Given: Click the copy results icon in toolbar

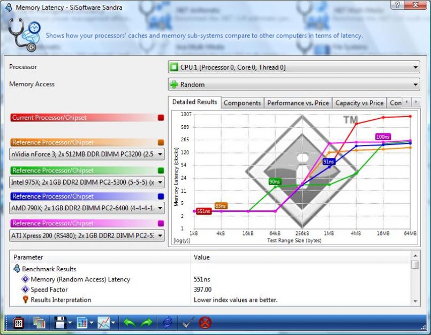Looking at the screenshot, I should (x=39, y=323).
